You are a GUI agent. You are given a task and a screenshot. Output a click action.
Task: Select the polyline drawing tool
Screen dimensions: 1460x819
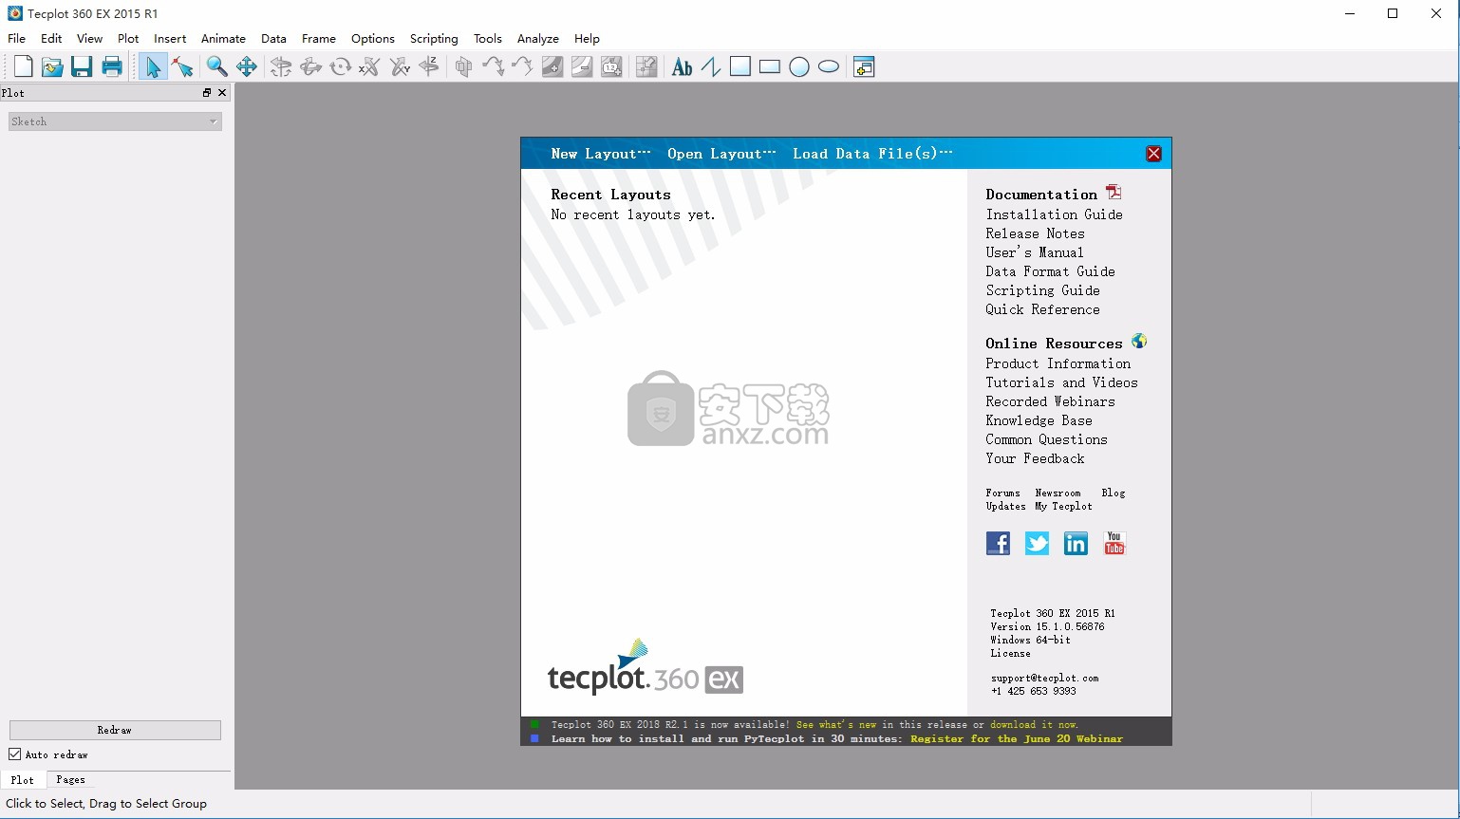pos(711,66)
